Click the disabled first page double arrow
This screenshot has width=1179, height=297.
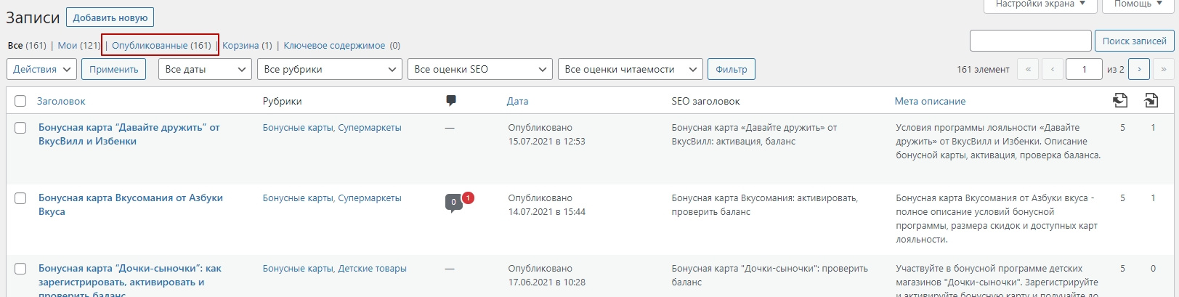point(1028,69)
